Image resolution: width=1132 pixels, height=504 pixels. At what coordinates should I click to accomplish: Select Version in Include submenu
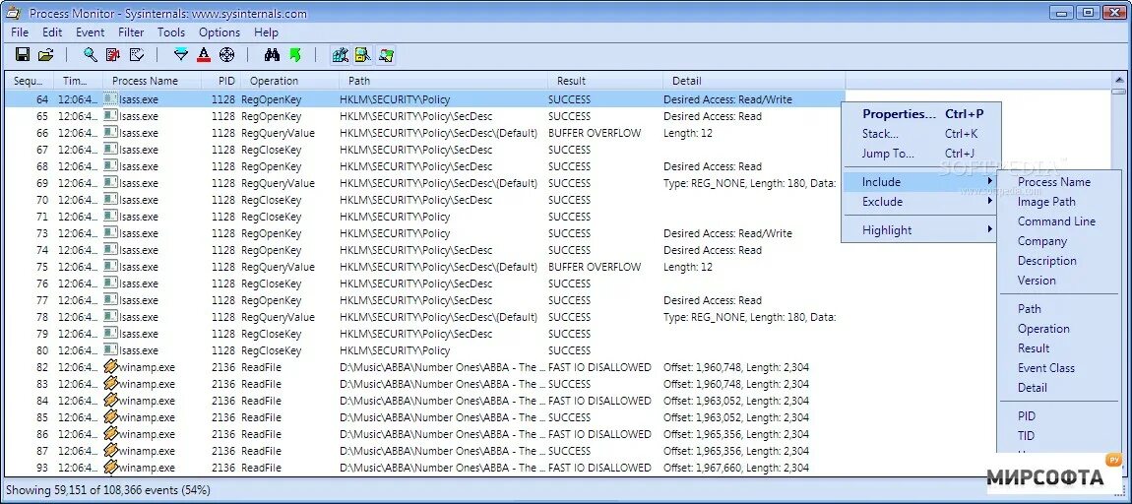(1036, 281)
